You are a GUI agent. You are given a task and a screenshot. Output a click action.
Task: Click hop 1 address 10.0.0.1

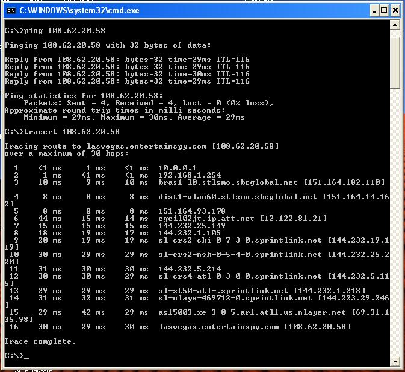[177, 167]
